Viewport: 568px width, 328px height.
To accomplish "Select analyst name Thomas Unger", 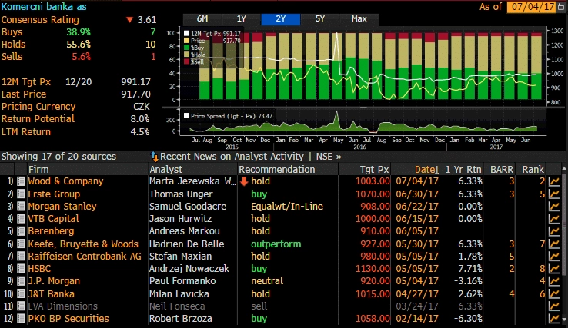I will [x=181, y=194].
